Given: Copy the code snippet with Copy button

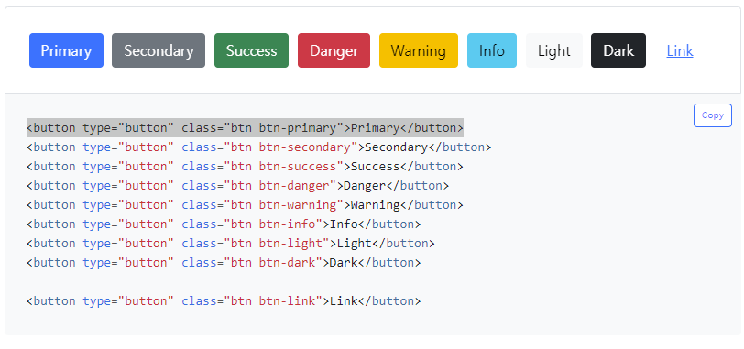Looking at the screenshot, I should click(713, 115).
